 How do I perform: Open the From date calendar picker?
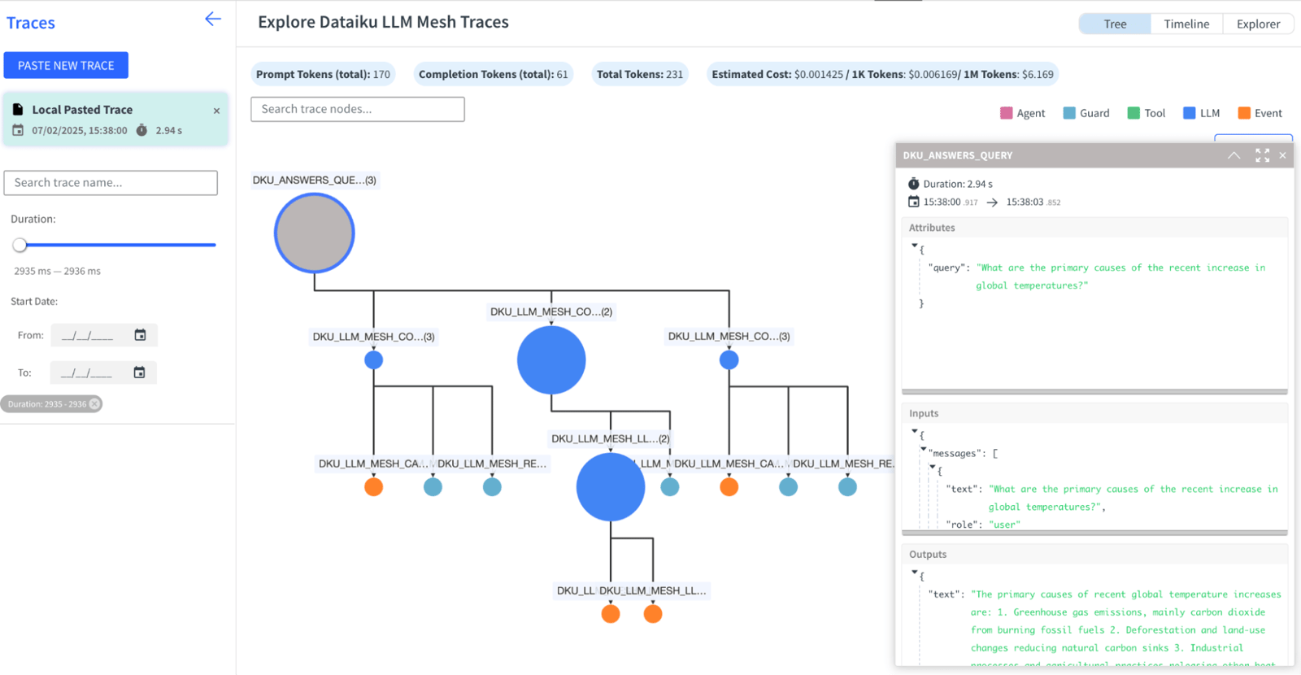pos(140,335)
